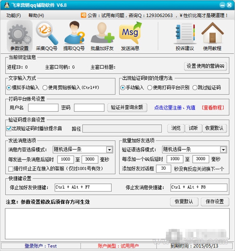This screenshot has height=251, width=235.
Task: Open the 使用教程 house icon
Action: coord(212,36)
